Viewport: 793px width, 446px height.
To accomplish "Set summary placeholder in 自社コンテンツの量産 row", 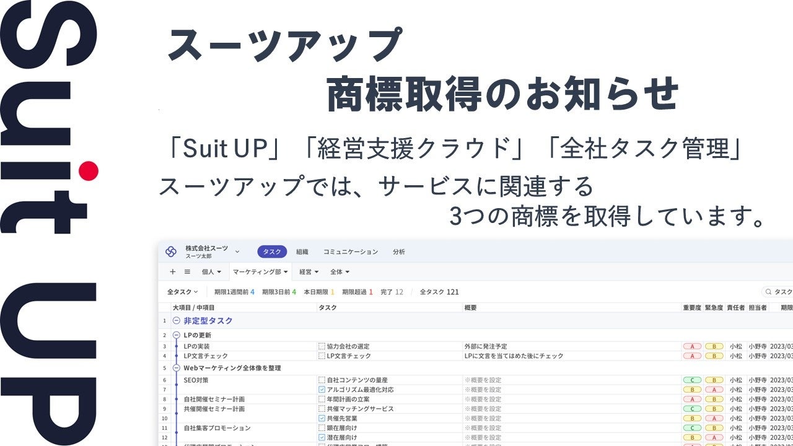I will (483, 380).
